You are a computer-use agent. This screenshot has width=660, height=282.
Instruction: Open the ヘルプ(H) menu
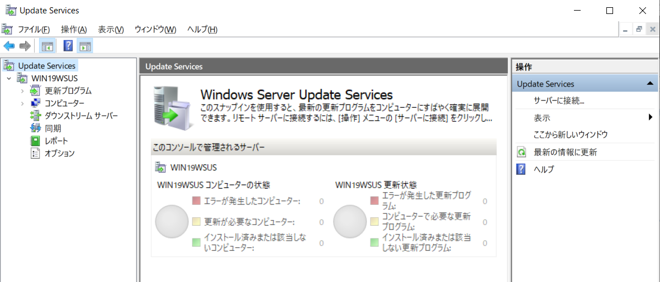[x=202, y=30]
